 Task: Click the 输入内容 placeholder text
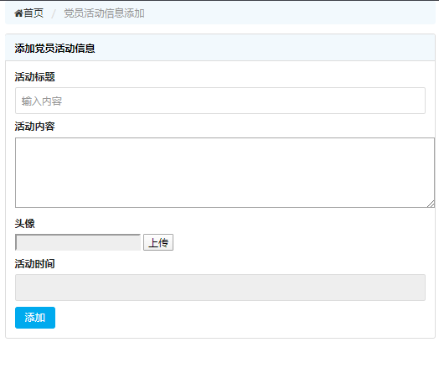(42, 101)
